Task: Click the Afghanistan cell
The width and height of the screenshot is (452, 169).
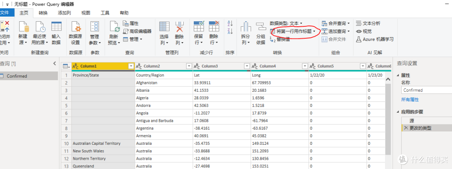Action: coord(164,83)
